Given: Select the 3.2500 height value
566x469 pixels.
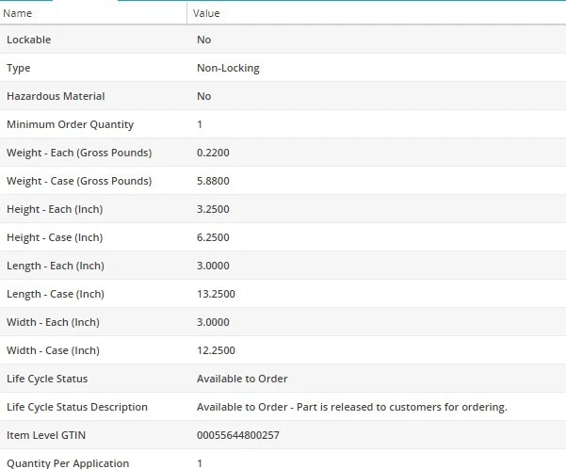Looking at the screenshot, I should (x=213, y=209).
